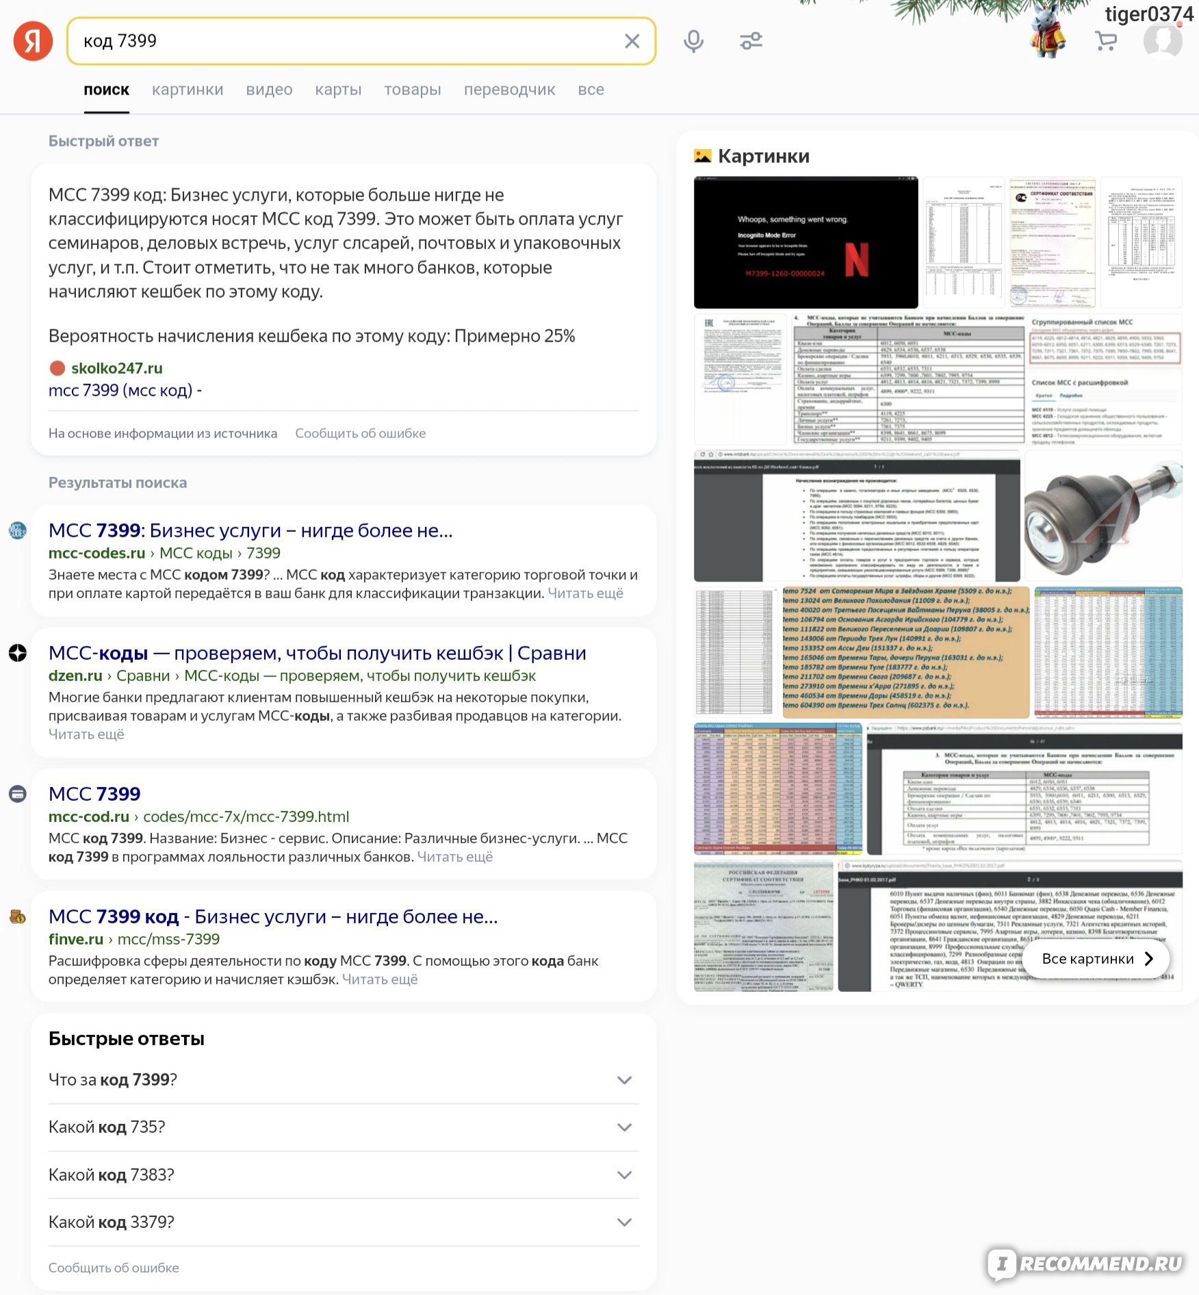1199x1295 pixels.
Task: Switch to the карты tab
Action: [x=338, y=90]
